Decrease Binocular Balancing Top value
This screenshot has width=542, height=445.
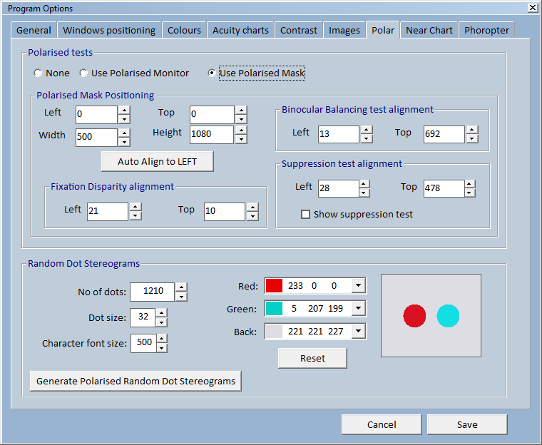coord(472,138)
